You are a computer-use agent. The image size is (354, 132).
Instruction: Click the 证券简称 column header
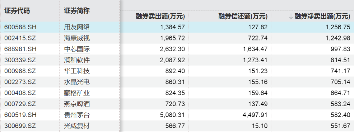pos(77,11)
